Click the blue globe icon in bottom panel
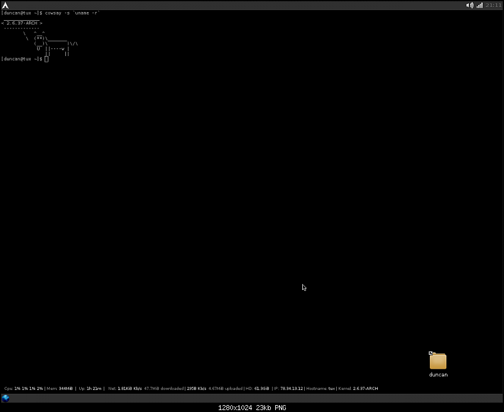 pos(6,398)
